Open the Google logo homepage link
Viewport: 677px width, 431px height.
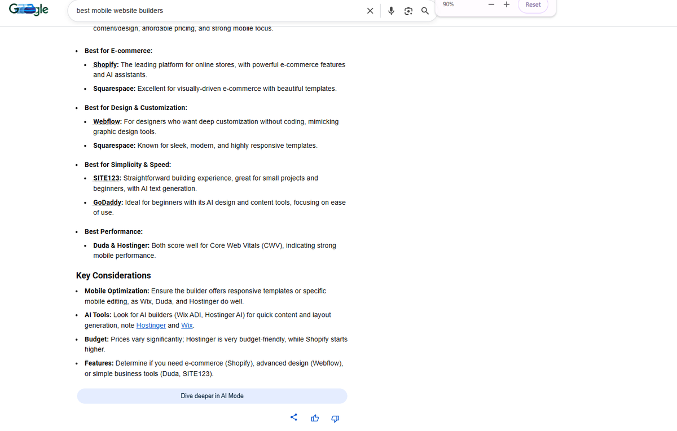[x=29, y=10]
